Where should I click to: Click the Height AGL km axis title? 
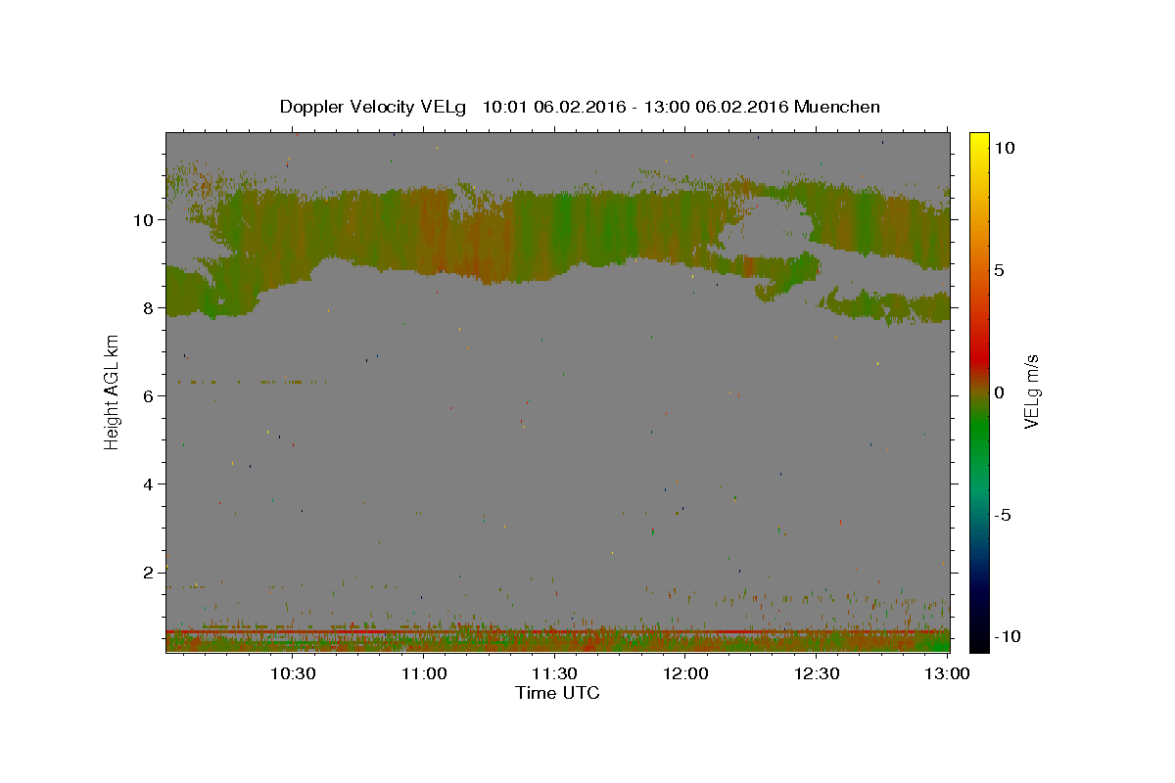pyautogui.click(x=113, y=391)
